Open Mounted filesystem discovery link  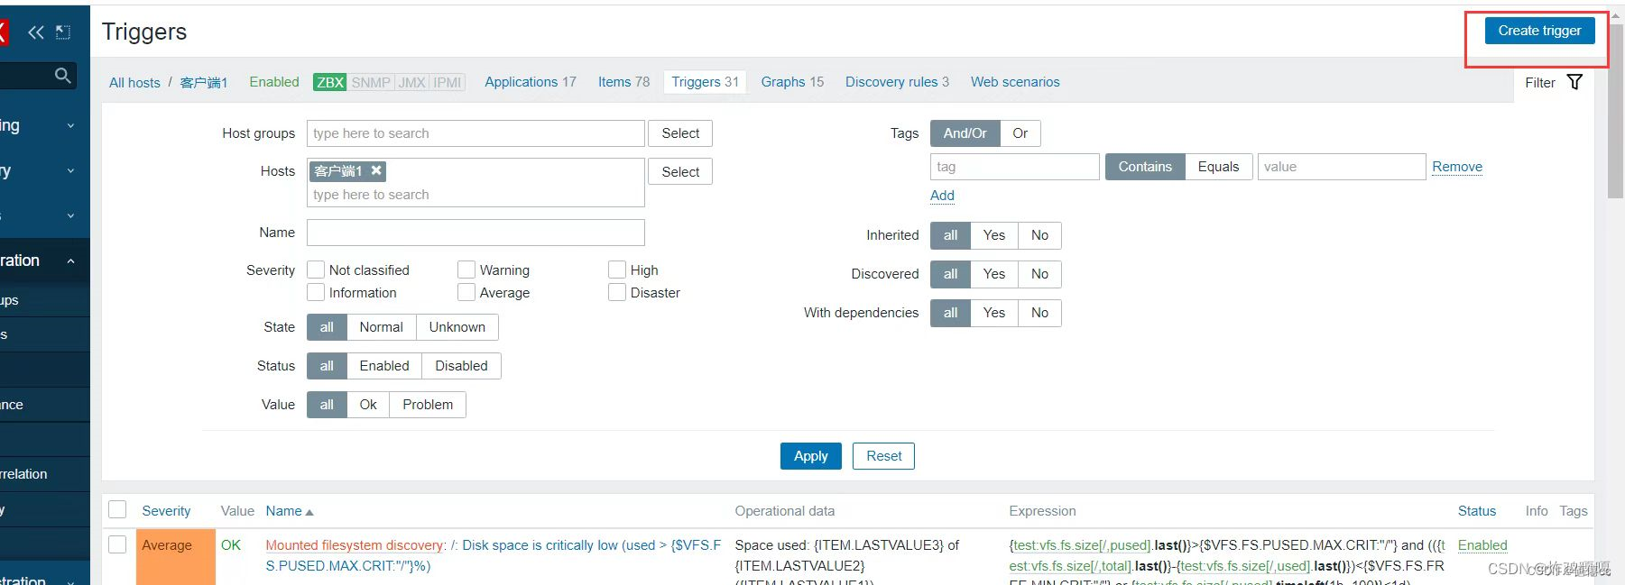[354, 545]
